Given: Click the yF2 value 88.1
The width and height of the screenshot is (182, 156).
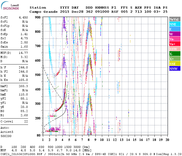Looking at the screenshot, I should (x=24, y=99).
